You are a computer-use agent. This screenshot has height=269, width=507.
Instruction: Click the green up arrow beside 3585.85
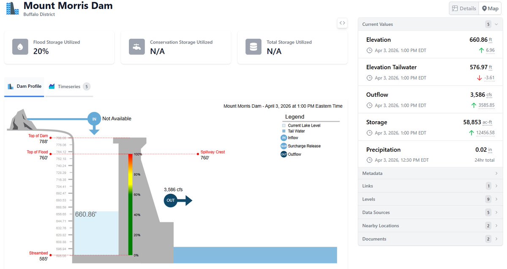pyautogui.click(x=473, y=105)
